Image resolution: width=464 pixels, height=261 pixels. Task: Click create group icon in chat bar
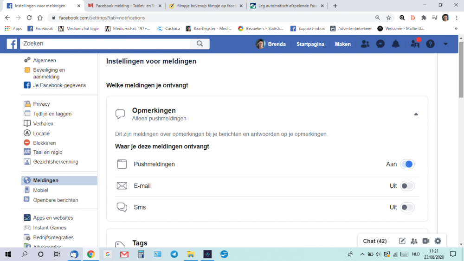pyautogui.click(x=414, y=241)
